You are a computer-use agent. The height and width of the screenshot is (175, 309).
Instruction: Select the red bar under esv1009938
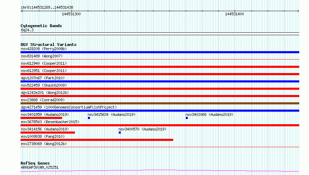(x=97, y=140)
